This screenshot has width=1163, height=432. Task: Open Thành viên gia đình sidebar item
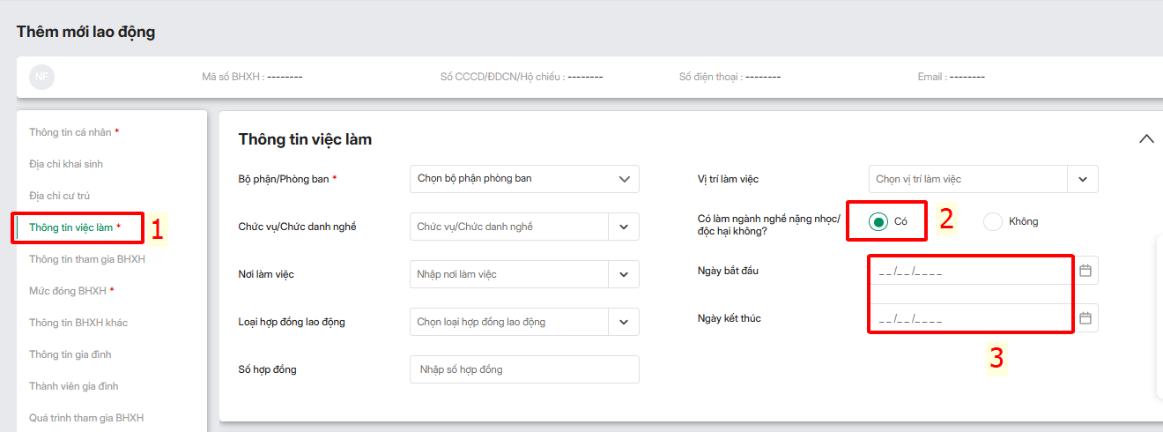click(x=74, y=386)
